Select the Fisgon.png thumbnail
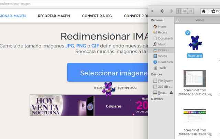Image resolution: width=220 pixels, height=139 pixels. pos(195,43)
